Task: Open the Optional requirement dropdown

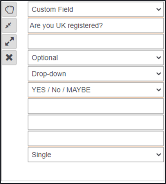Action: pos(96,58)
